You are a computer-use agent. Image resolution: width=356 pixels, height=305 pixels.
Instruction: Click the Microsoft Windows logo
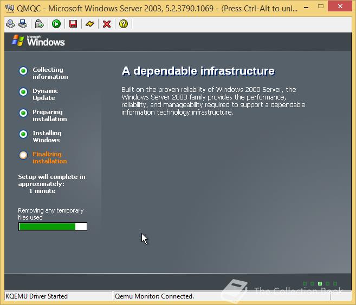pos(38,41)
